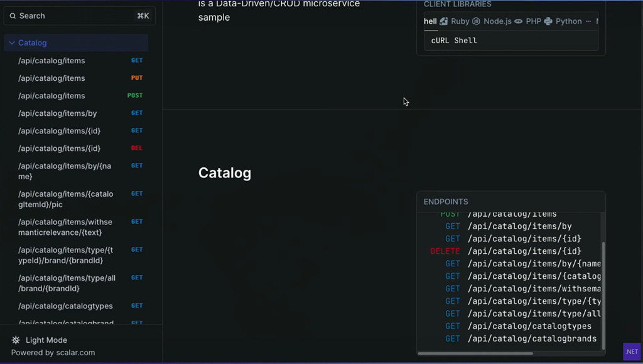Click the .NET badge in bottom corner
Screen dimensions: 643x364
tap(631, 351)
